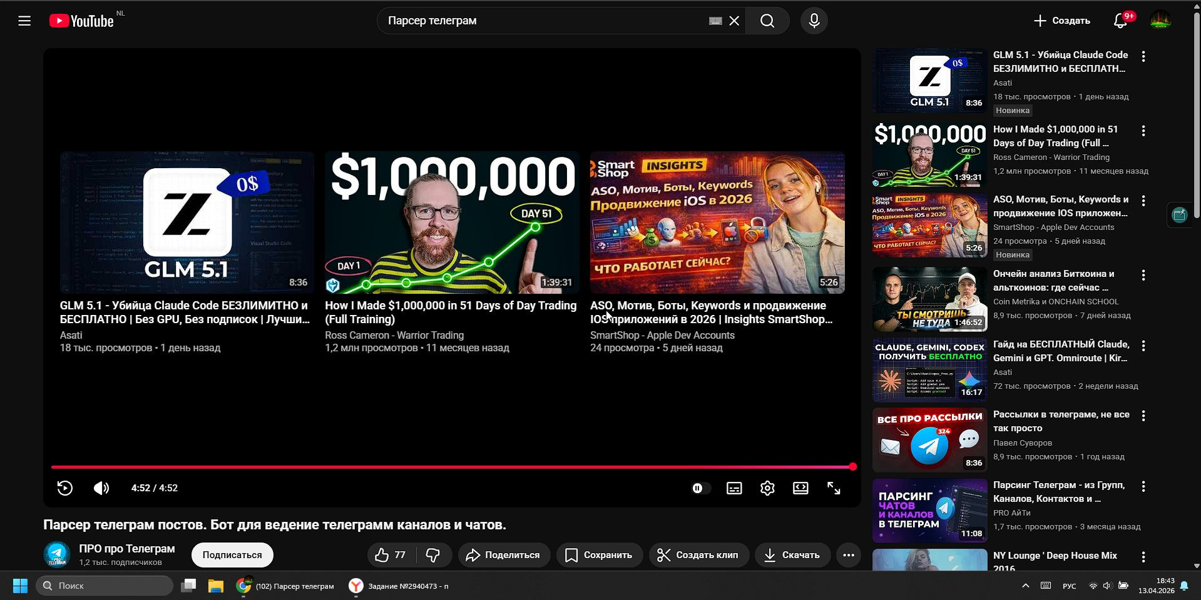1201x600 pixels.
Task: Download the video
Action: 792,555
